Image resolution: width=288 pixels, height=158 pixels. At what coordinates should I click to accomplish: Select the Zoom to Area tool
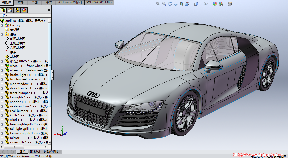[164, 4]
